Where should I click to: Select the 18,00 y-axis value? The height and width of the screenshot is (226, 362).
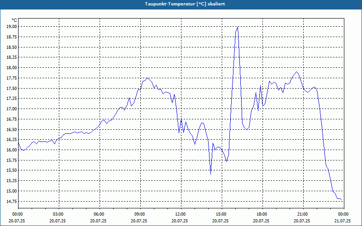(x=12, y=67)
